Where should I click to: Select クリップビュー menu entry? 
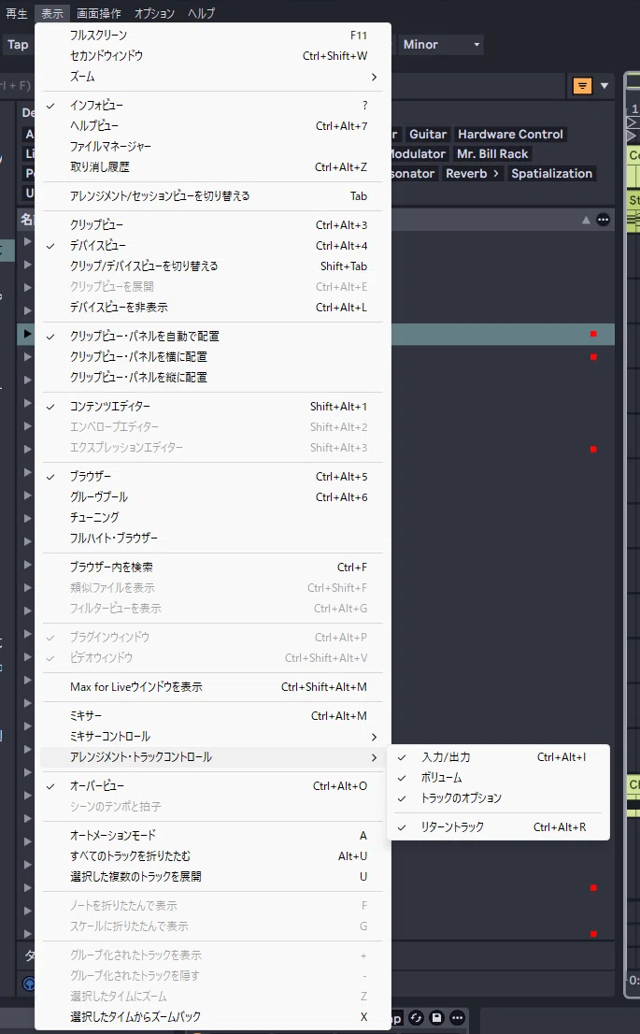(x=211, y=225)
